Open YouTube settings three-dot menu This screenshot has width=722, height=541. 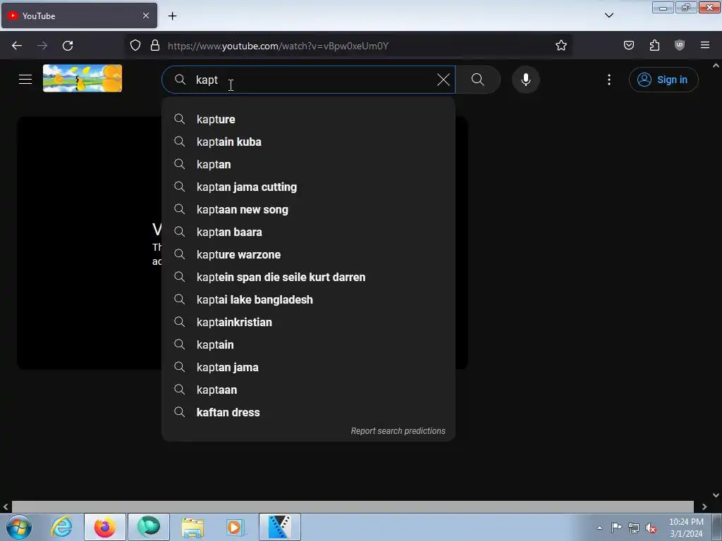click(608, 80)
